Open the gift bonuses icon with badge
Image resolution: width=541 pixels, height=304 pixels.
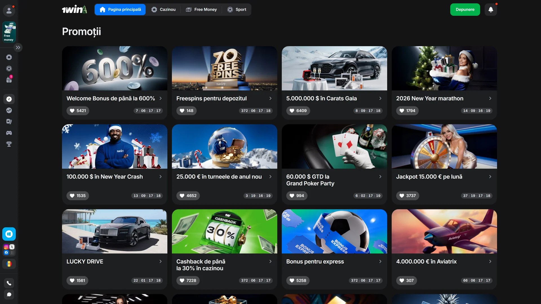coord(9,80)
